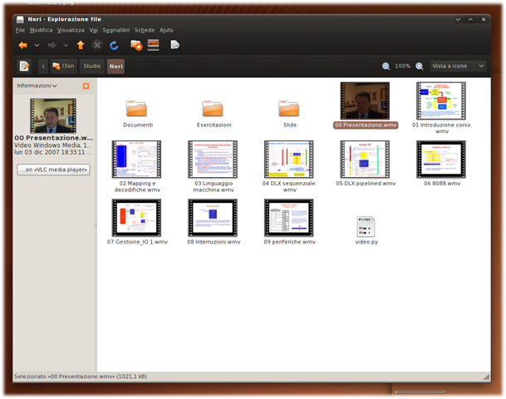Toggle the location text entry icon
The image size is (506, 399).
click(25, 66)
